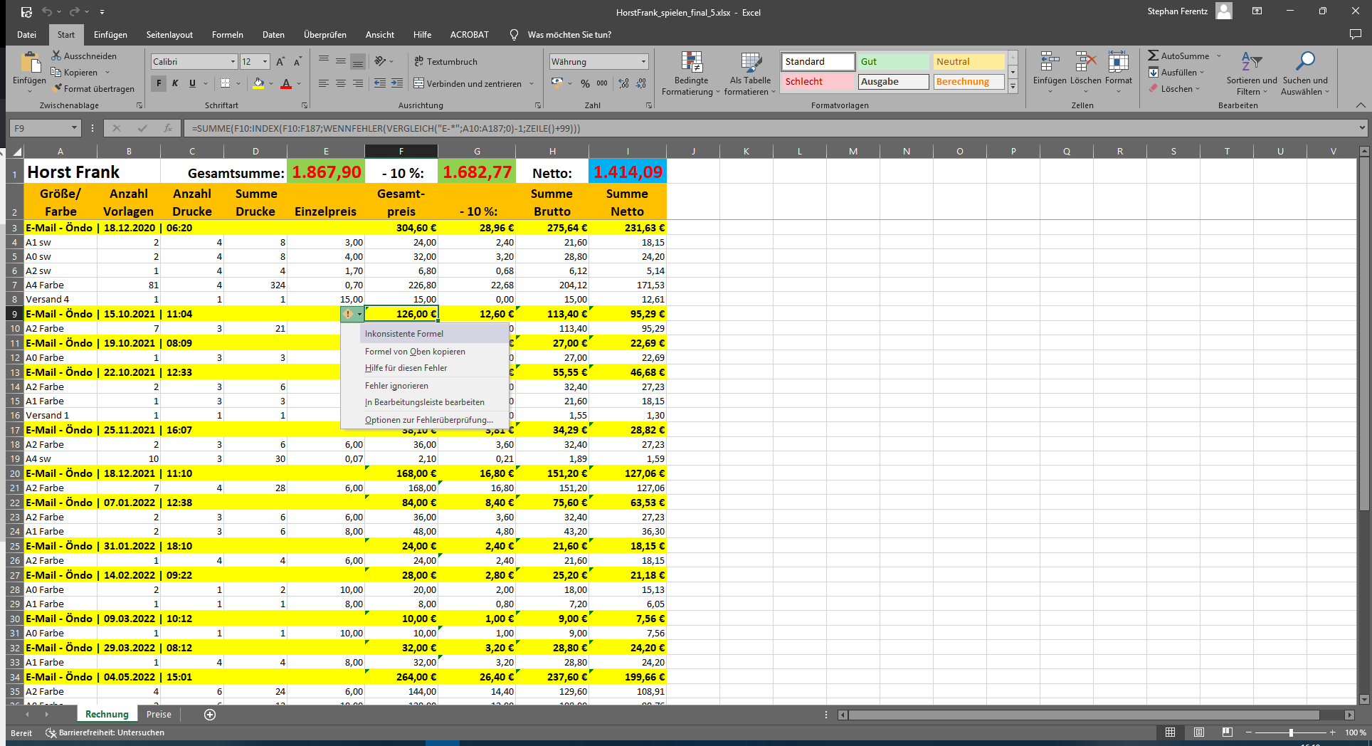The width and height of the screenshot is (1372, 746).
Task: Toggle underline (U) formatting
Action: 192,83
